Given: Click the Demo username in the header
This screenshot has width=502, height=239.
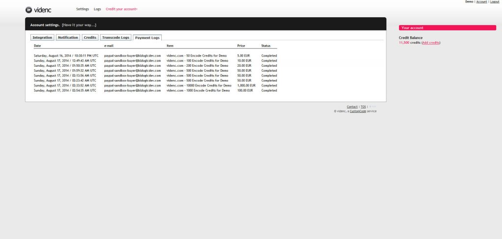Looking at the screenshot, I should click(x=469, y=1).
